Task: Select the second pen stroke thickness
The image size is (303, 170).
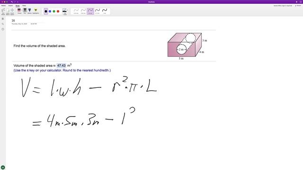Action: (x=83, y=11)
